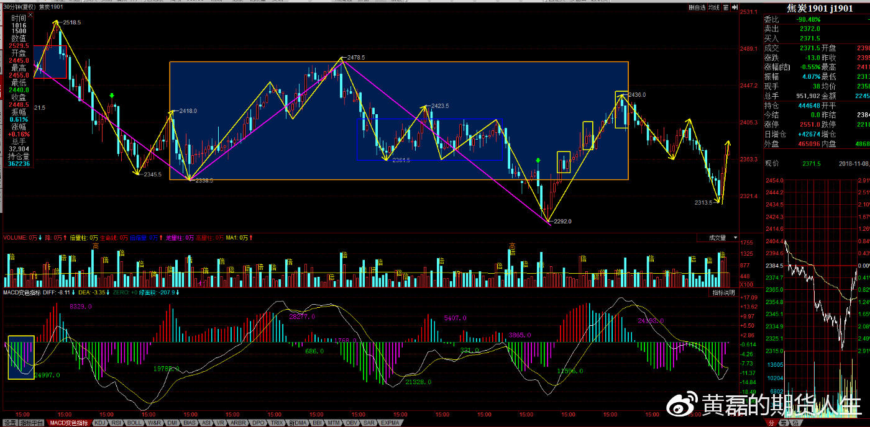Click the 删自选 remove-from-watchlist button
The height and width of the screenshot is (427, 870).
pos(697,8)
